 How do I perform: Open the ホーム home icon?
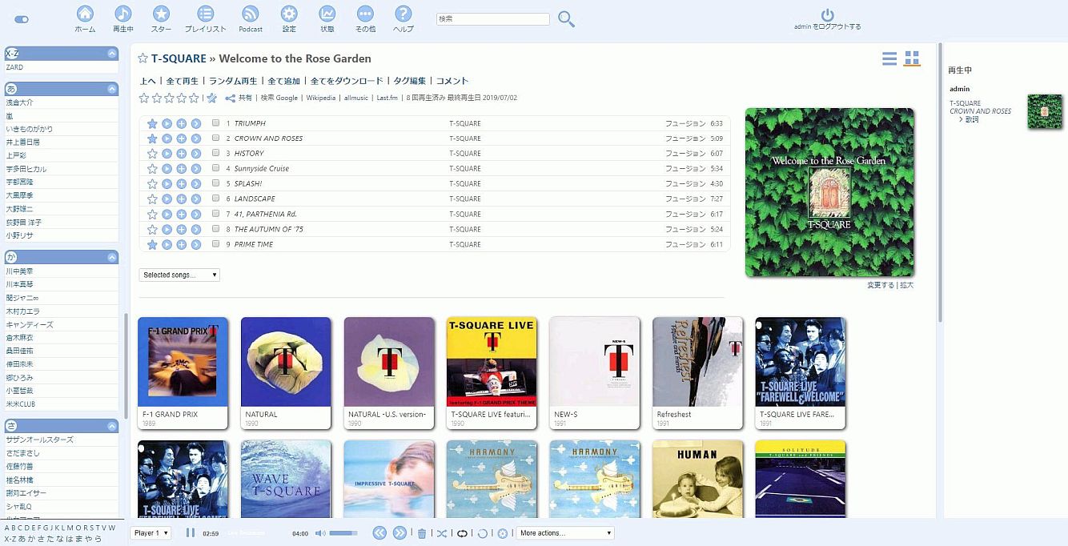coord(85,14)
